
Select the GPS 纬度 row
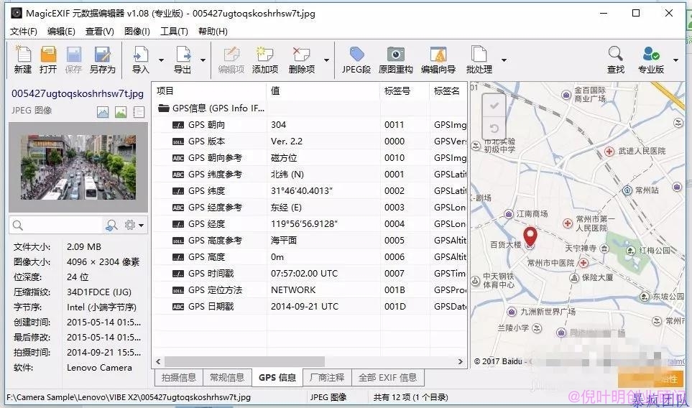click(310, 191)
